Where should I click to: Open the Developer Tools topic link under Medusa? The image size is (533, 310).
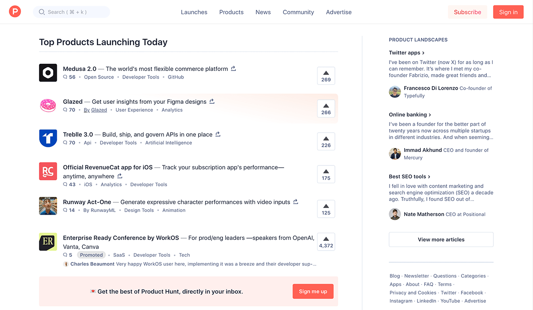[141, 77]
